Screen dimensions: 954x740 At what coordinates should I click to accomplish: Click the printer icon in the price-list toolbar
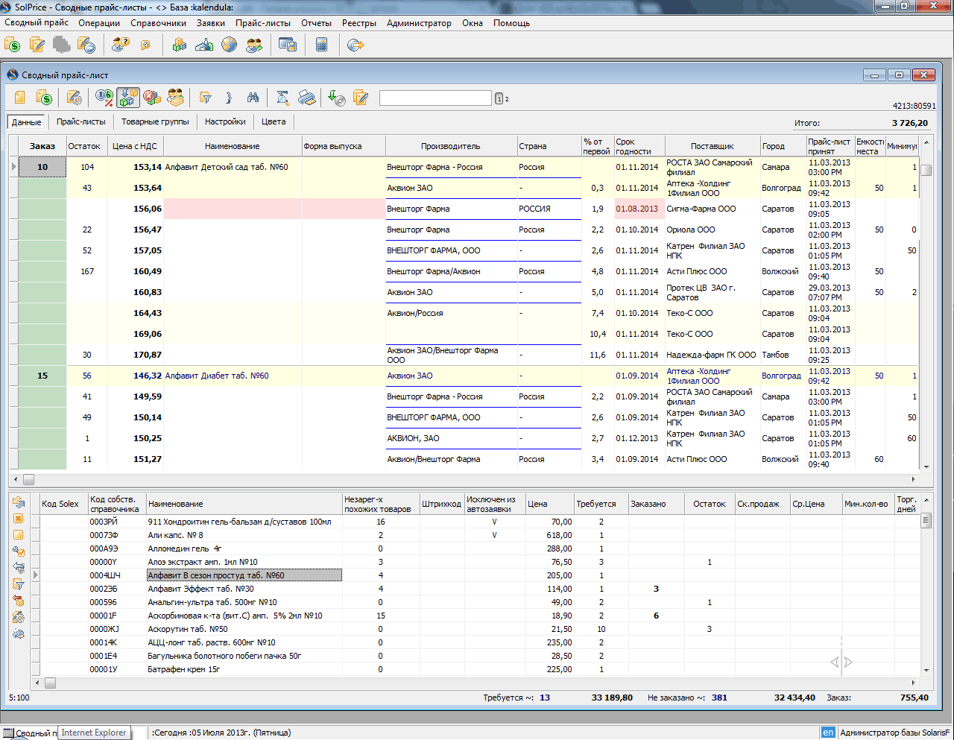click(306, 98)
